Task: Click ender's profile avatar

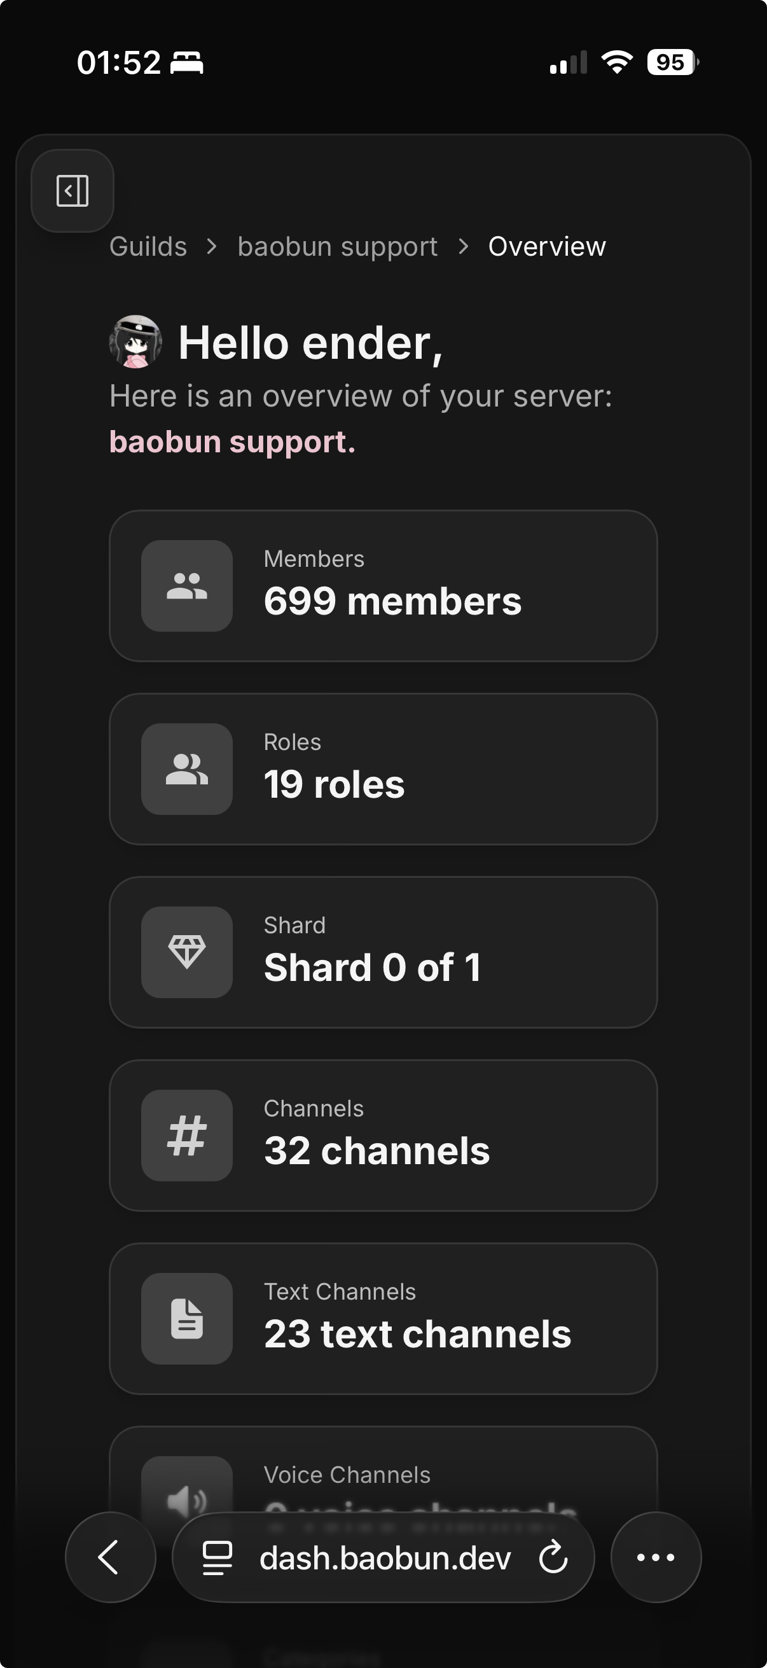Action: 135,342
